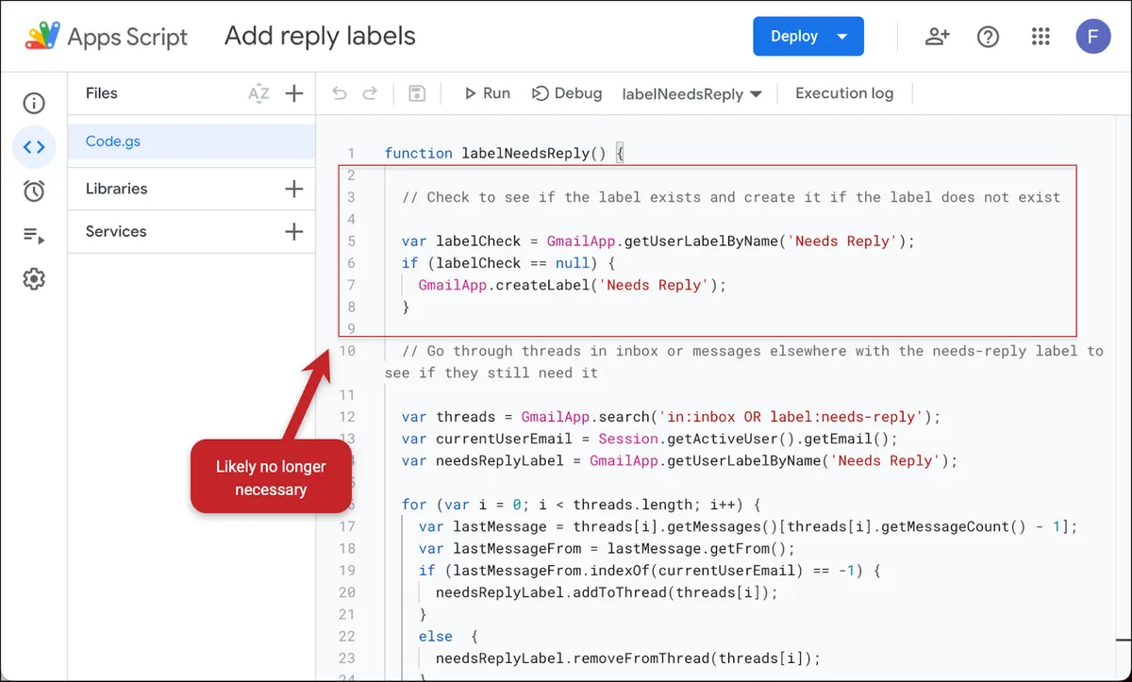Choose function from labelNeedsReply dropdown
Viewport: 1132px width, 682px height.
[692, 94]
